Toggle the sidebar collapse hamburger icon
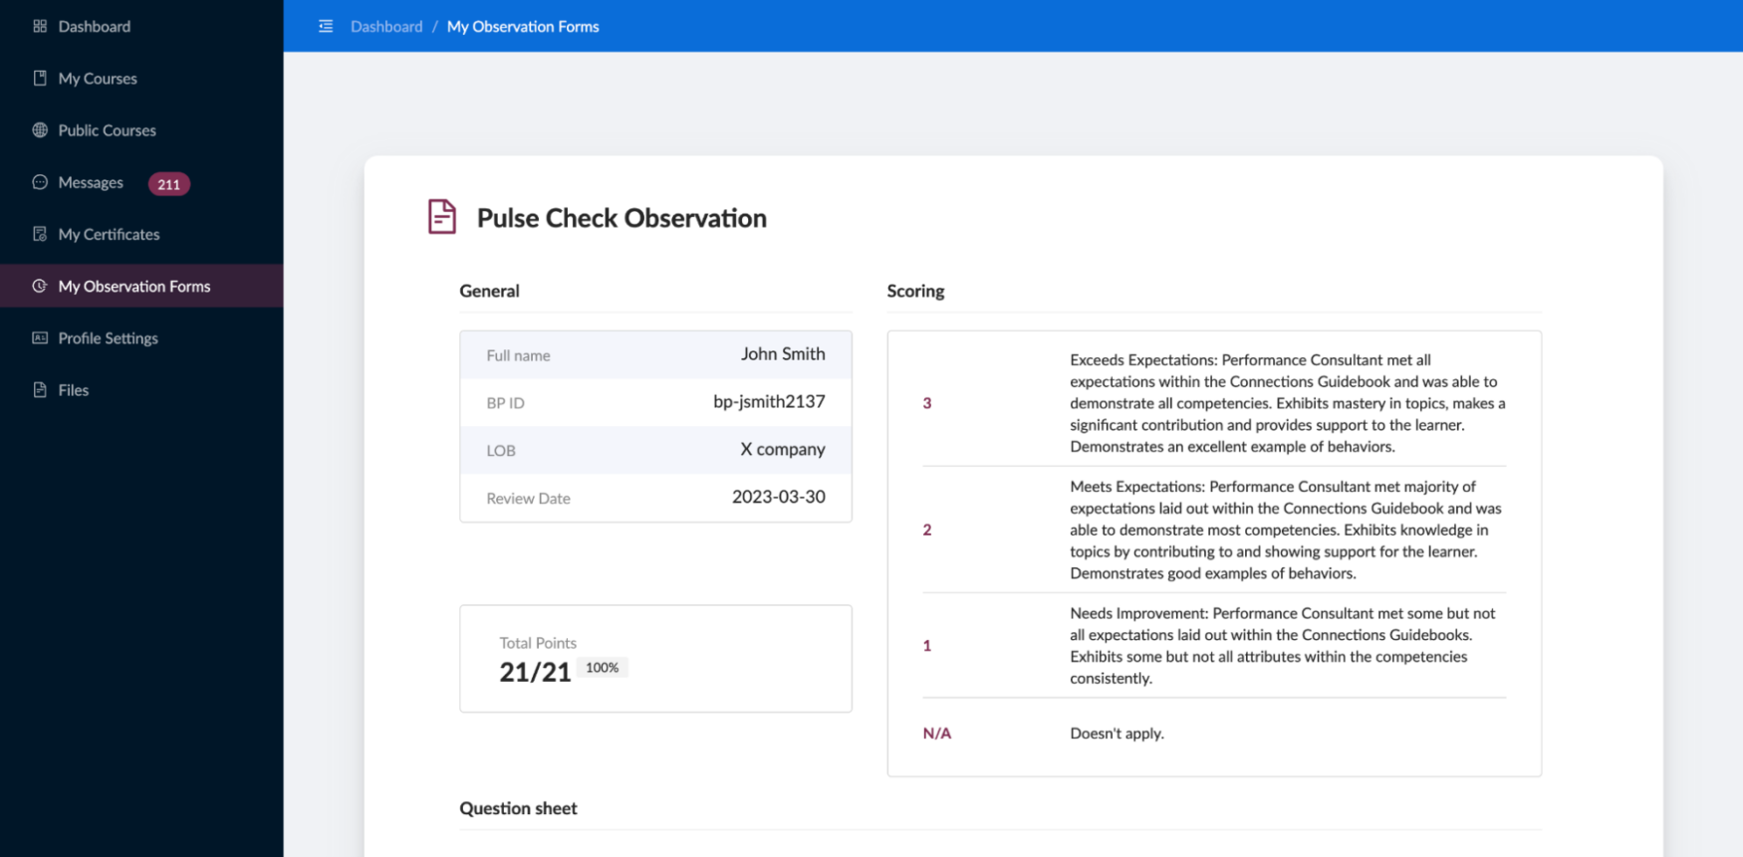This screenshot has width=1743, height=857. pyautogui.click(x=326, y=26)
